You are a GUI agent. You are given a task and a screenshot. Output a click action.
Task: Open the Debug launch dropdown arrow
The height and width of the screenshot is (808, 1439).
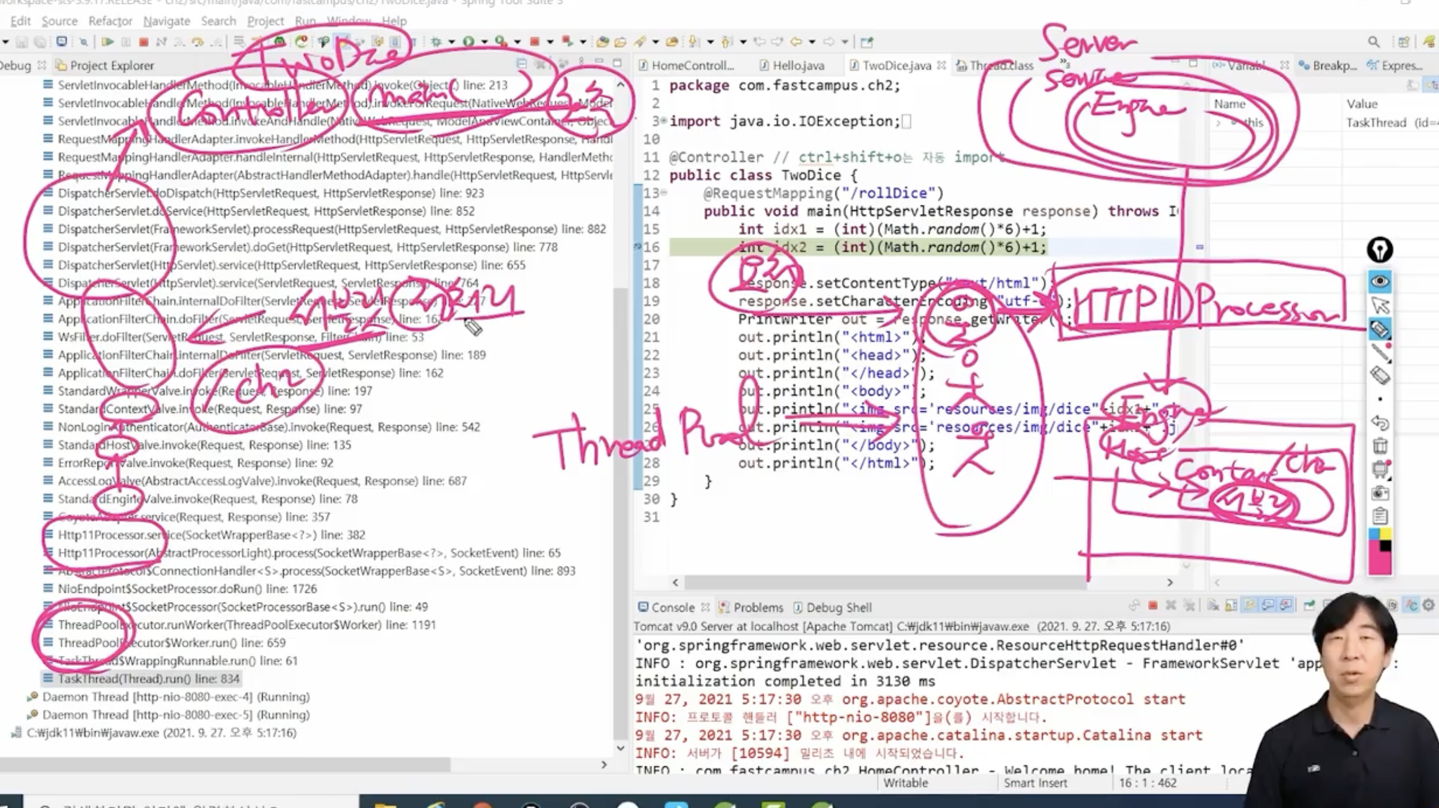pos(451,42)
